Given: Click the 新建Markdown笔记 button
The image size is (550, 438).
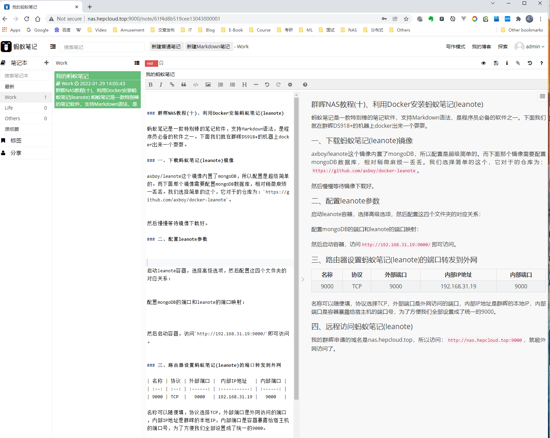Looking at the screenshot, I should 208,47.
